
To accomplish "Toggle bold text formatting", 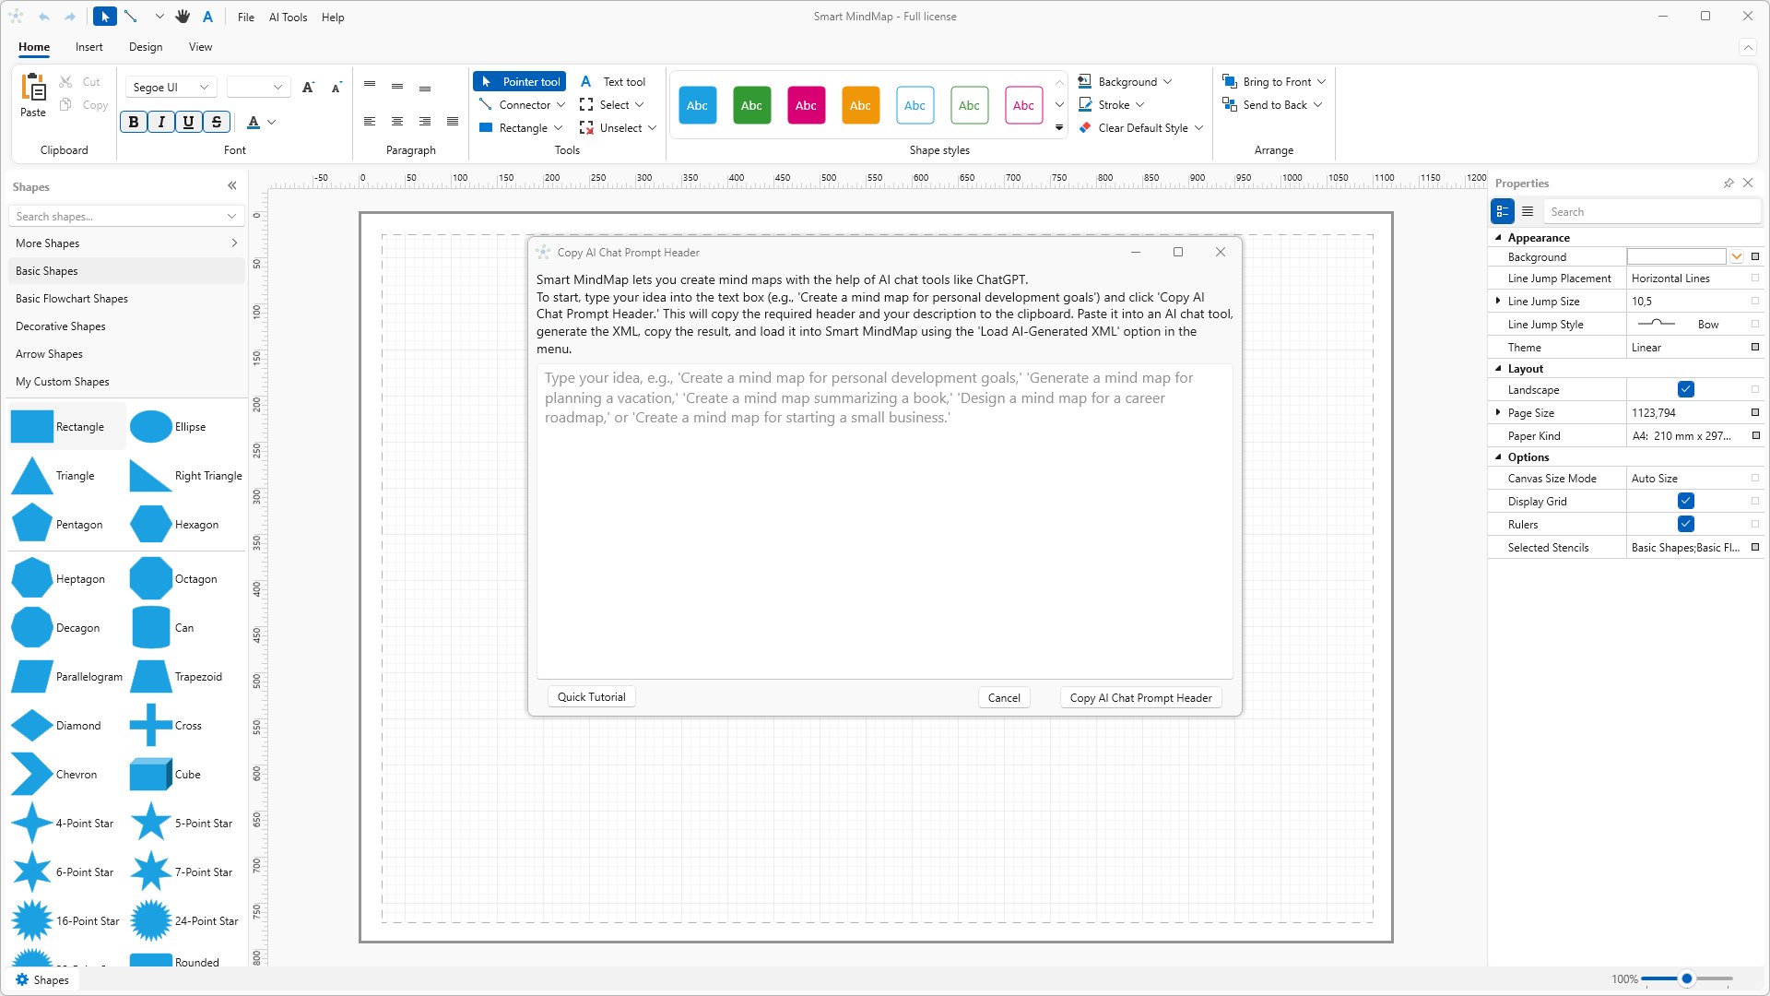I will 134,121.
